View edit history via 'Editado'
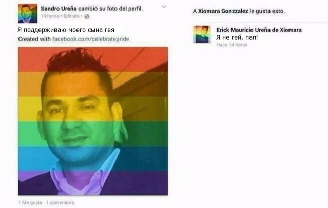This screenshot has height=208, width=328. [71, 16]
